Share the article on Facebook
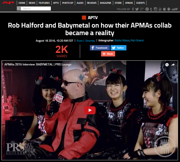 [100, 48]
